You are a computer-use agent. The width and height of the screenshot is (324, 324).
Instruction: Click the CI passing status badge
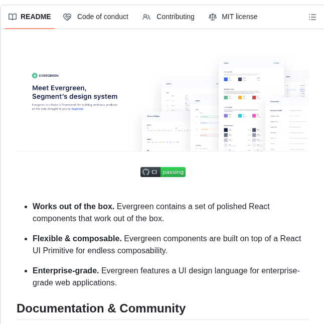[163, 172]
